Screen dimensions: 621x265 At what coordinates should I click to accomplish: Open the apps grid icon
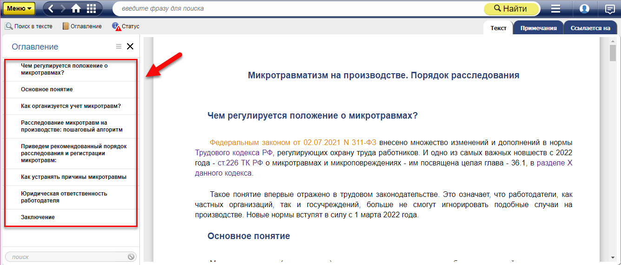pos(91,8)
